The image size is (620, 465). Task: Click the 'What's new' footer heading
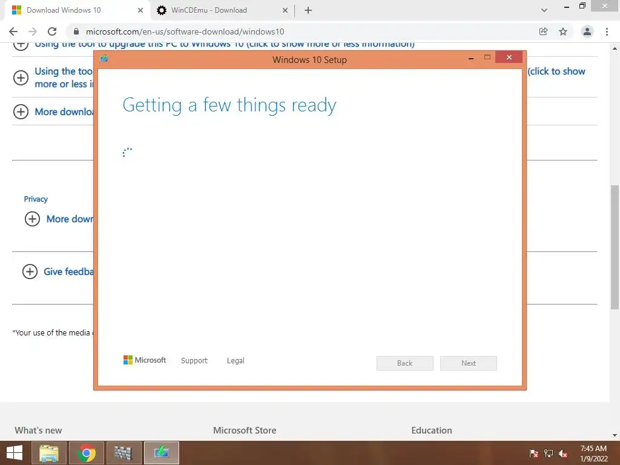(38, 430)
